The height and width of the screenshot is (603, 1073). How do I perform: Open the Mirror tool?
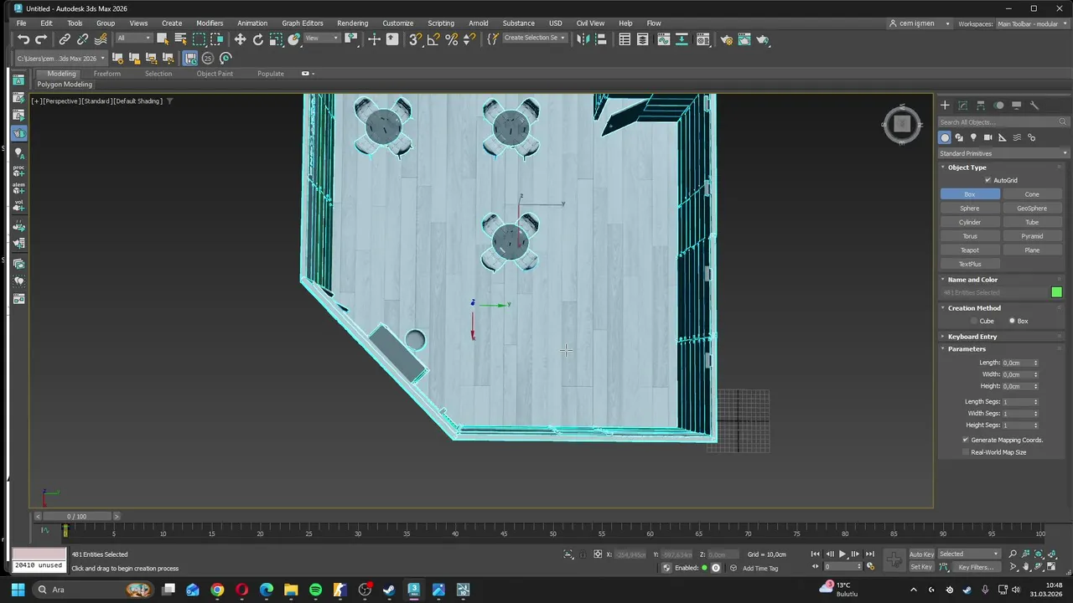[x=583, y=39]
